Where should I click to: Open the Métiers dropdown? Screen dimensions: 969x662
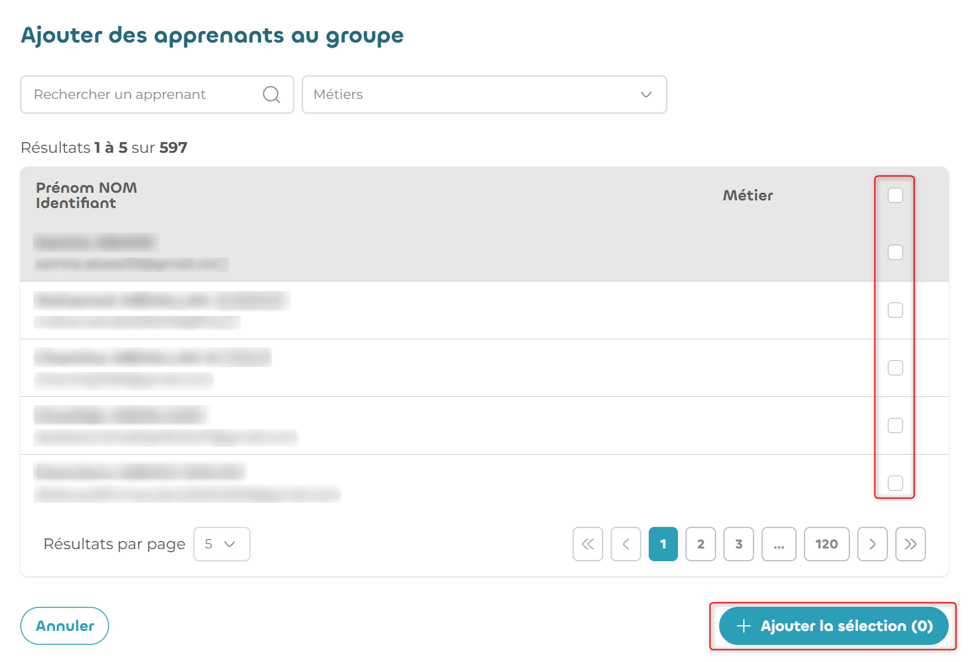point(484,94)
